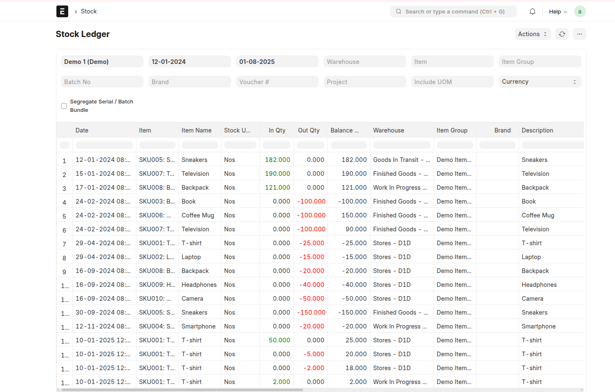Viewport: 615px width, 392px height.
Task: Click the search magnifier icon
Action: click(398, 11)
